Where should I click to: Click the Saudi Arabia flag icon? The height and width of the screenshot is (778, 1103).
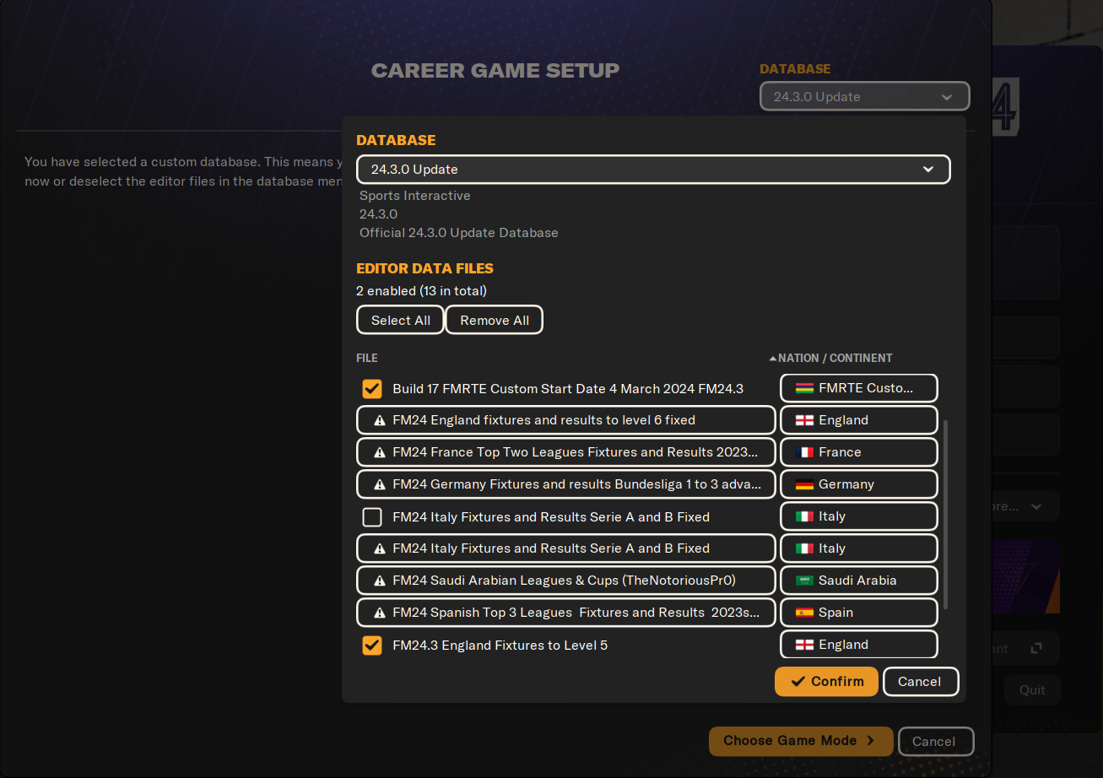[x=804, y=581]
